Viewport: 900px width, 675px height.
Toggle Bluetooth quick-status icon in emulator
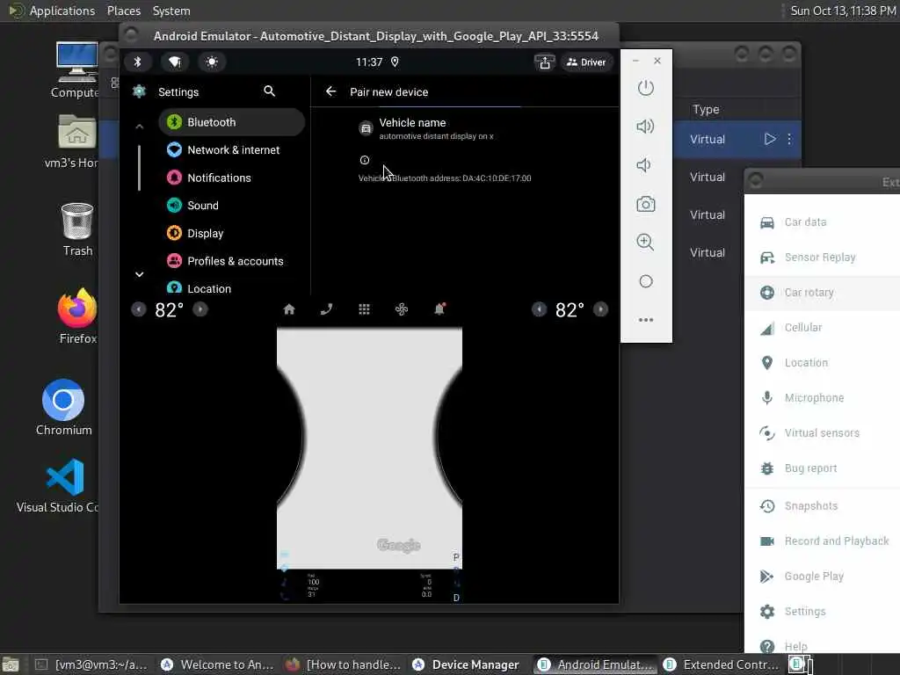coord(138,62)
